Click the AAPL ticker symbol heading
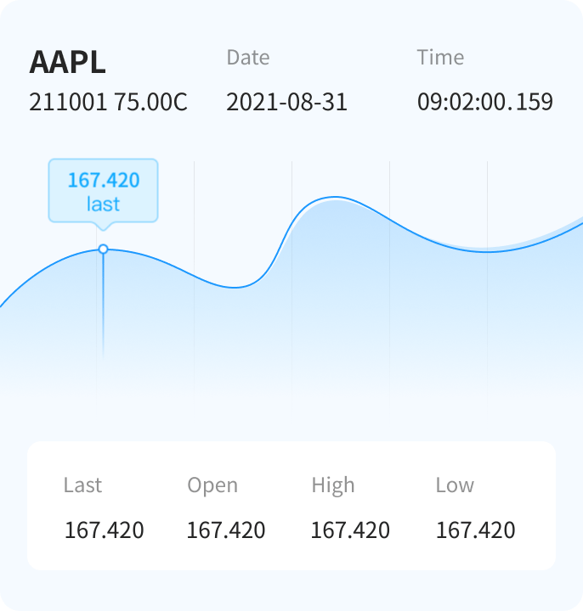 [x=67, y=62]
